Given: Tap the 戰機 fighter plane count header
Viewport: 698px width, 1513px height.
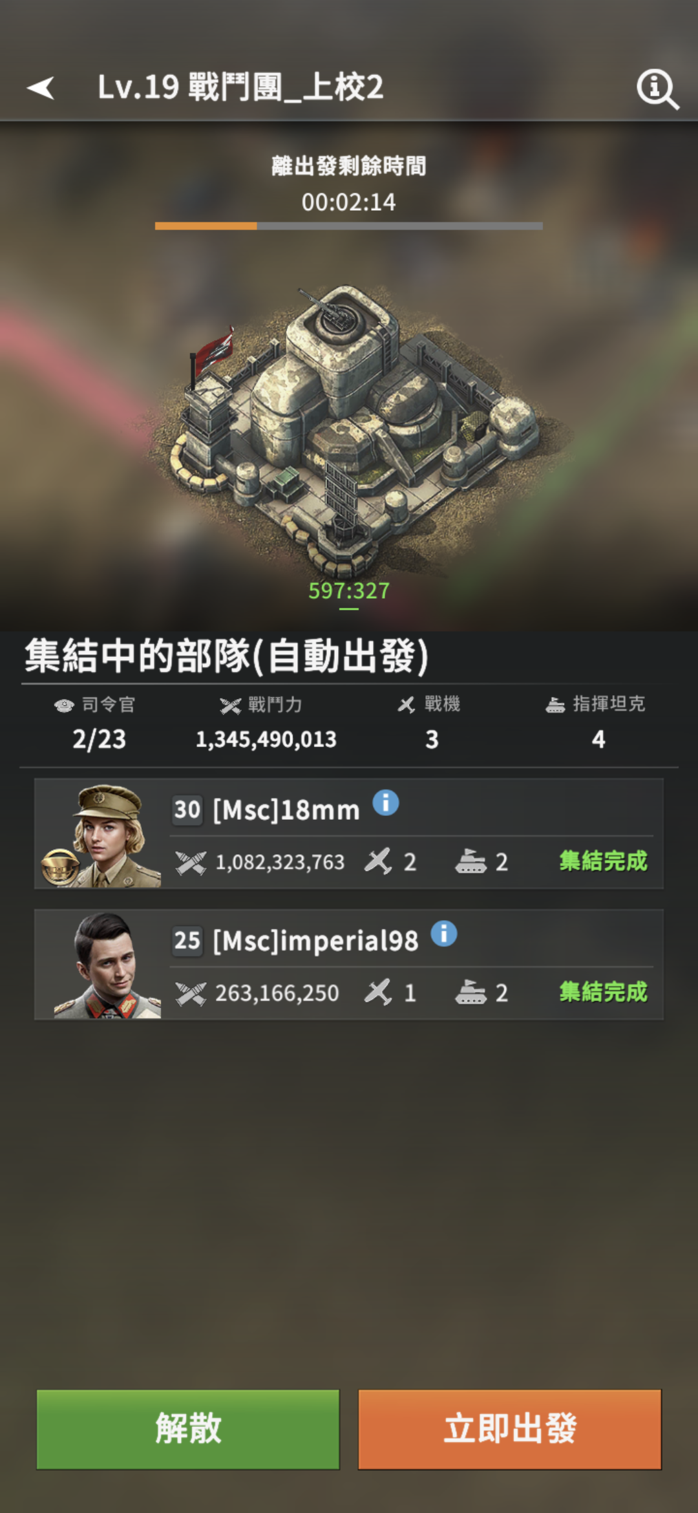Looking at the screenshot, I should point(429,704).
